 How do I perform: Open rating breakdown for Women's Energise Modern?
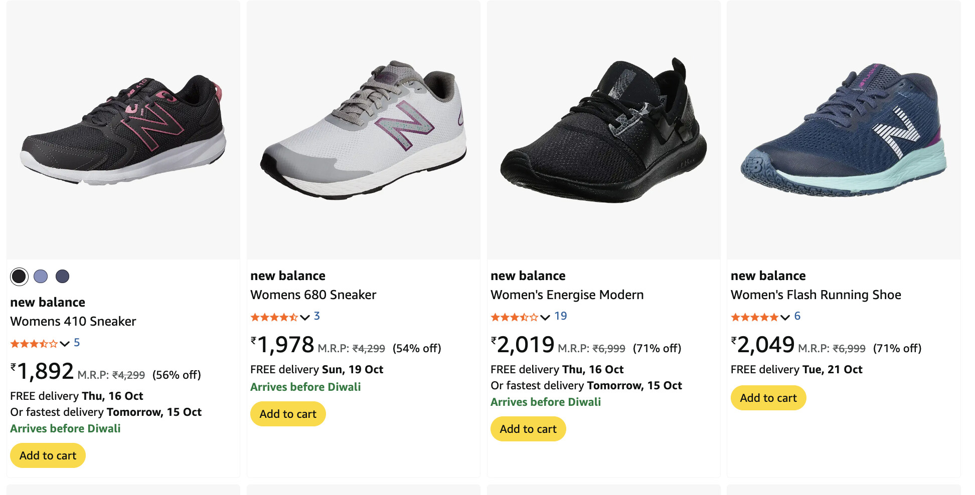click(x=545, y=317)
